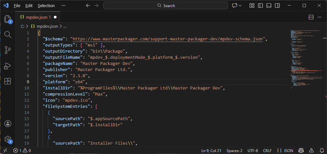Open the remote window indicator
Image resolution: width=327 pixels, height=154 pixels.
click(x=6, y=150)
